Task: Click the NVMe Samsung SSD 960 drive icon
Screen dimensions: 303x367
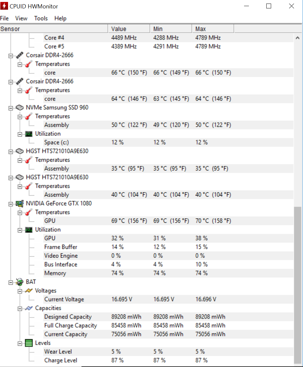Action: tap(20, 107)
